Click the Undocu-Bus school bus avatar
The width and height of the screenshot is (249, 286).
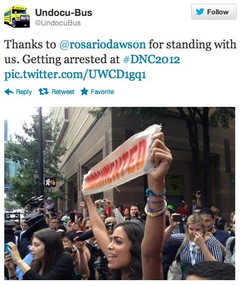click(x=17, y=16)
